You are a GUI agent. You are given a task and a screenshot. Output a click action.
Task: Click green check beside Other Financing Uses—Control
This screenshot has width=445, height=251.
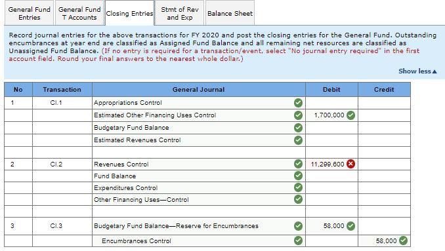coord(298,199)
